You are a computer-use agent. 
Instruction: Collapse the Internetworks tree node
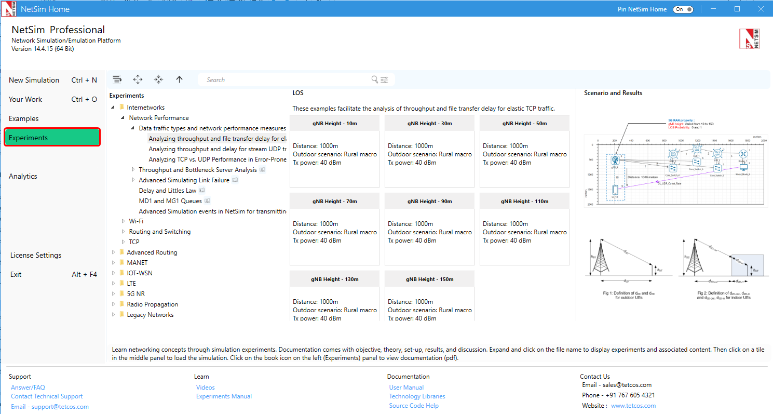click(113, 108)
